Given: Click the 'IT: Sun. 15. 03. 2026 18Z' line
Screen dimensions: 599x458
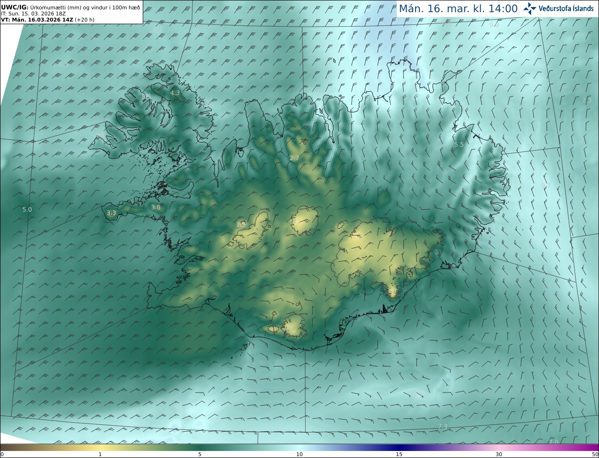Looking at the screenshot, I should (x=32, y=14).
